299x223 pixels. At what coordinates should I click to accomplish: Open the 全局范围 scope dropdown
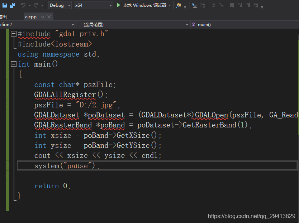(x=133, y=25)
